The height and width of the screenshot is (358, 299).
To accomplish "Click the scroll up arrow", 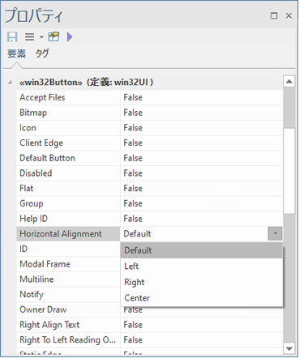I will [x=289, y=81].
